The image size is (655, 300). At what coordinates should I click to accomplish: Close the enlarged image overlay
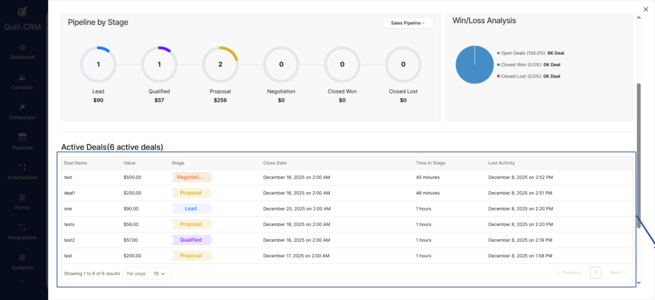pyautogui.click(x=645, y=8)
